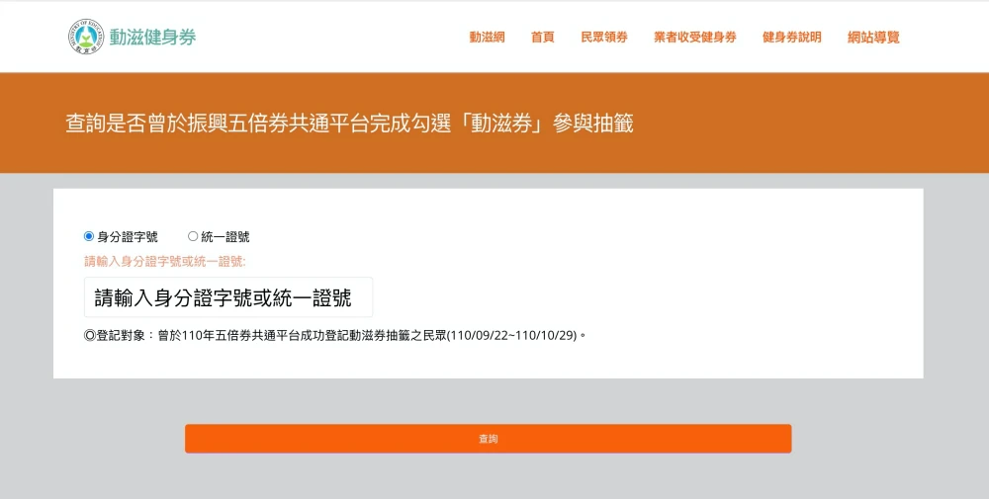
Task: Open the 健身券說明 menu item
Action: point(791,38)
